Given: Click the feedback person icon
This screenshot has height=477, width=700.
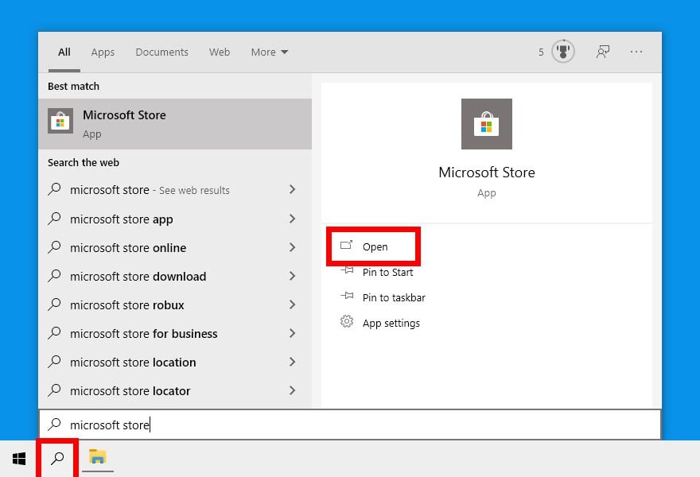Looking at the screenshot, I should click(603, 52).
